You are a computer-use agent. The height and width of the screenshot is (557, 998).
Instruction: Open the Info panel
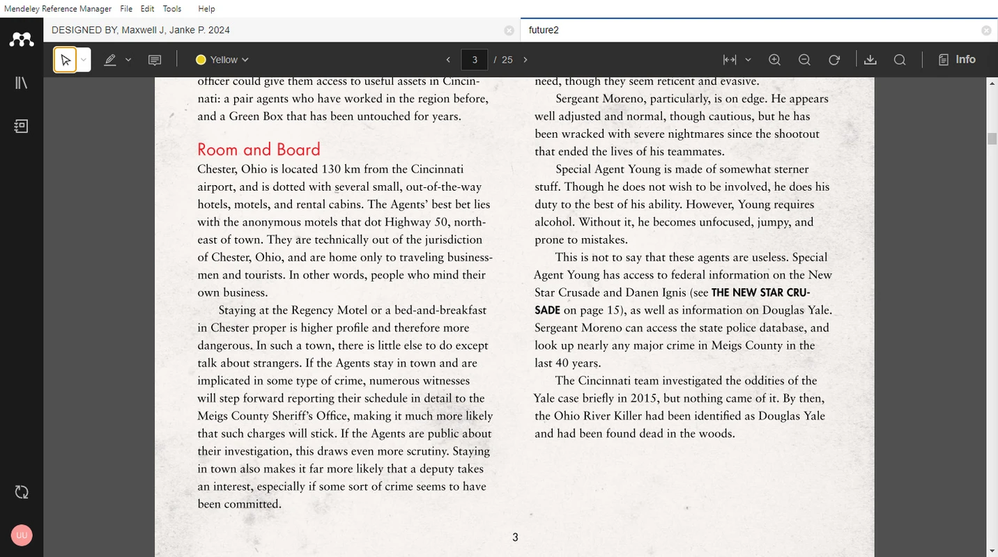957,60
